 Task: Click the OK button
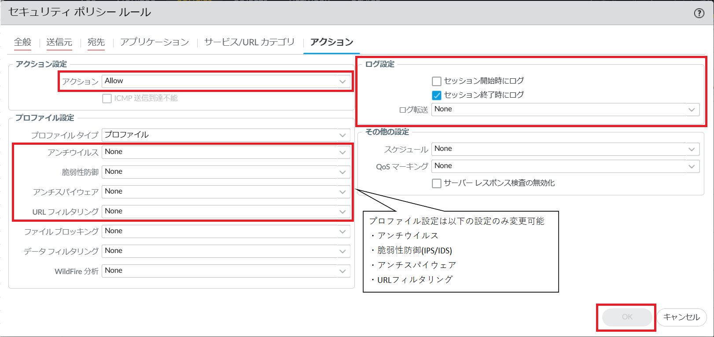coord(627,317)
